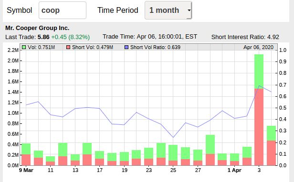Screen dimensions: 294x182
Task: Click the 1.0M left axis label
Action: pyautogui.click(x=13, y=113)
